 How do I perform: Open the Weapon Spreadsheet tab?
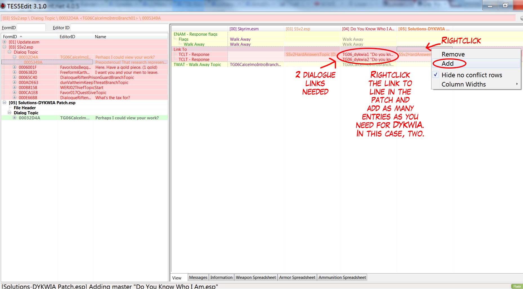pyautogui.click(x=256, y=277)
